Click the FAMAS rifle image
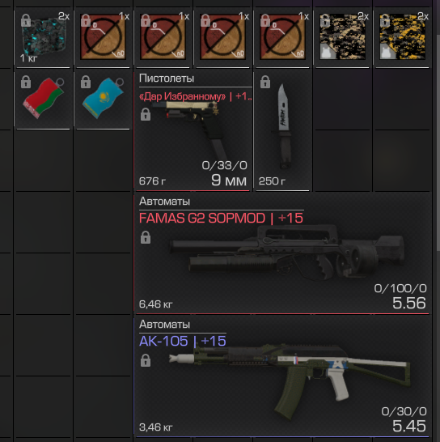This screenshot has width=440, height=442. click(x=287, y=253)
